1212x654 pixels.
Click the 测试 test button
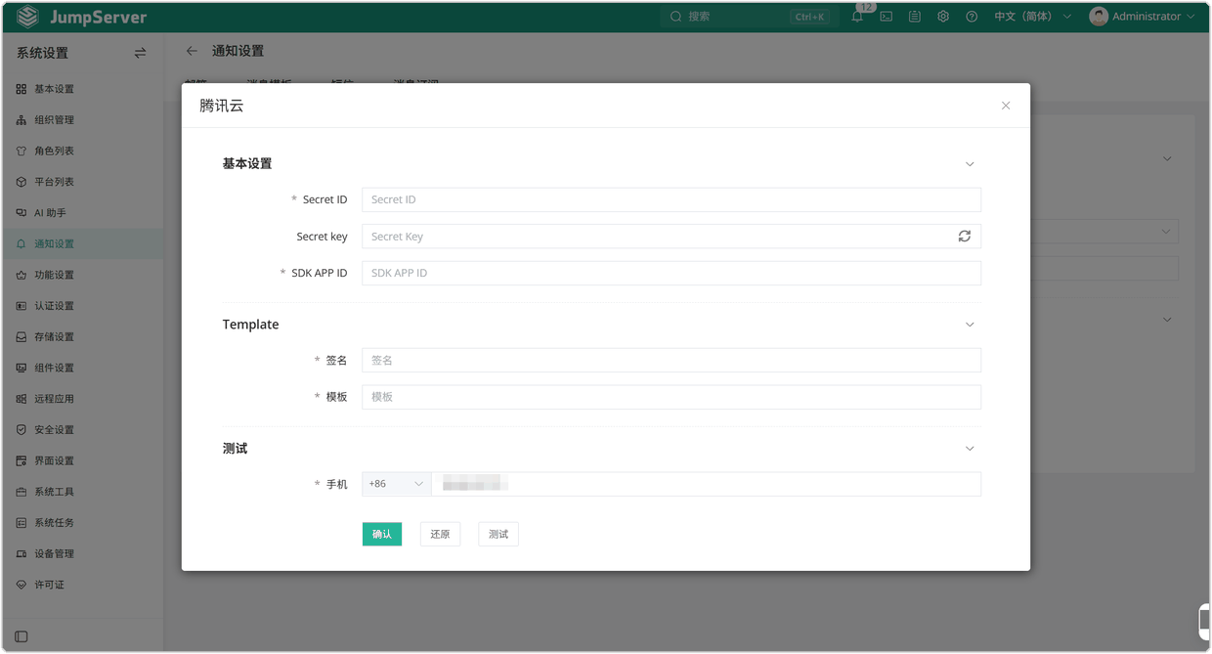coord(498,534)
